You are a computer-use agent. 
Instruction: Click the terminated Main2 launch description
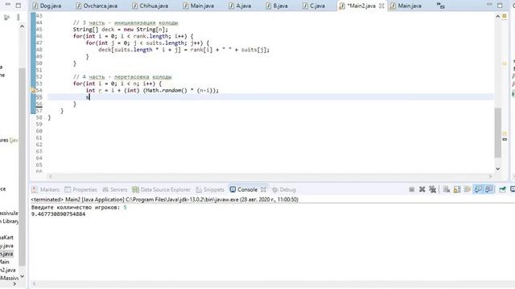[164, 199]
